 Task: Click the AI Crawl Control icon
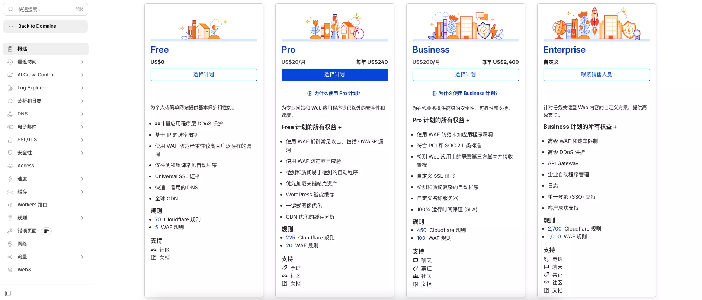click(10, 75)
